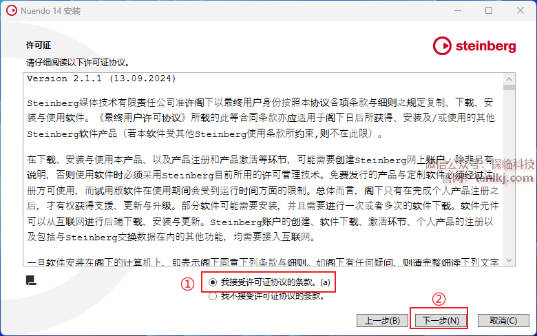Screen dimensions: 537x336
Task: Click inside the license agreement text box
Action: click(264, 169)
